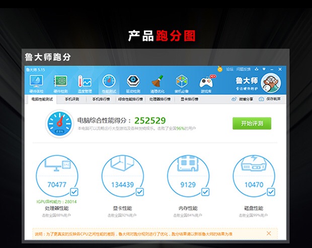Click the 显卡性能 label
The width and height of the screenshot is (312, 248).
122,208
